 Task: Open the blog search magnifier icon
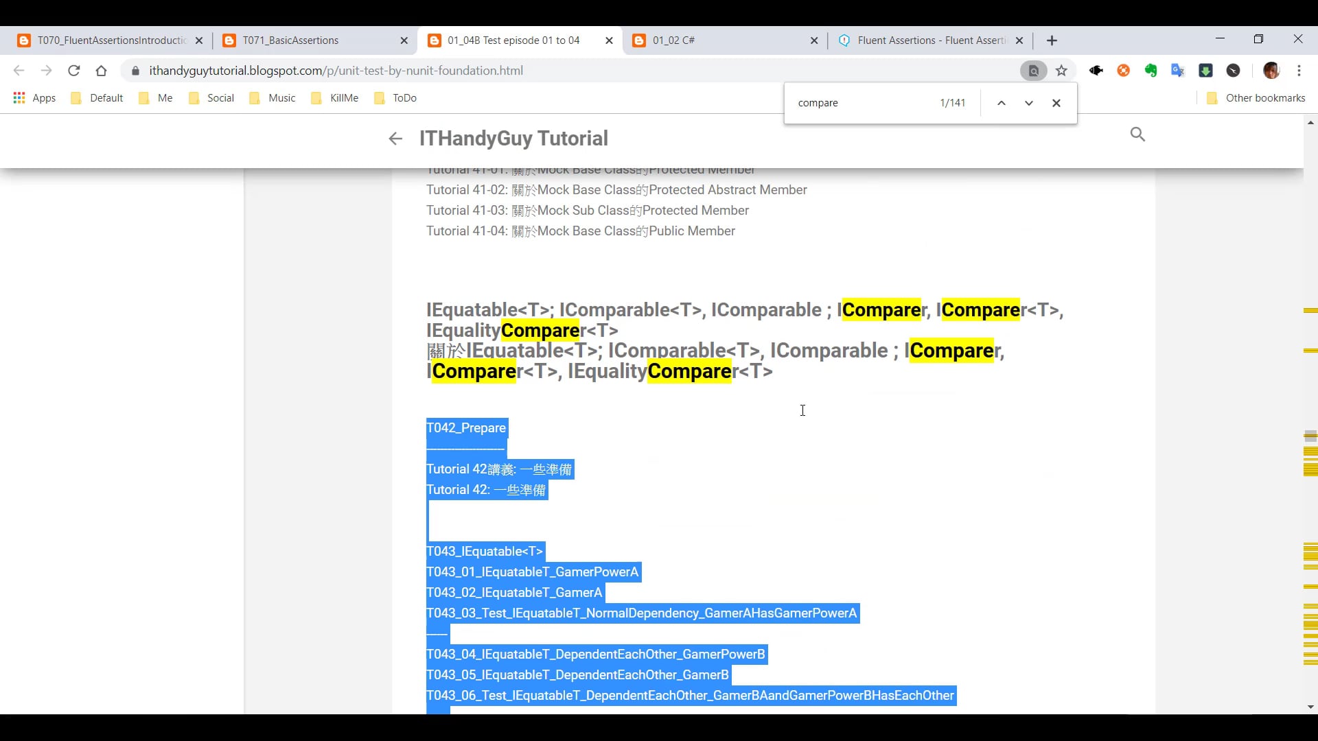pyautogui.click(x=1137, y=134)
